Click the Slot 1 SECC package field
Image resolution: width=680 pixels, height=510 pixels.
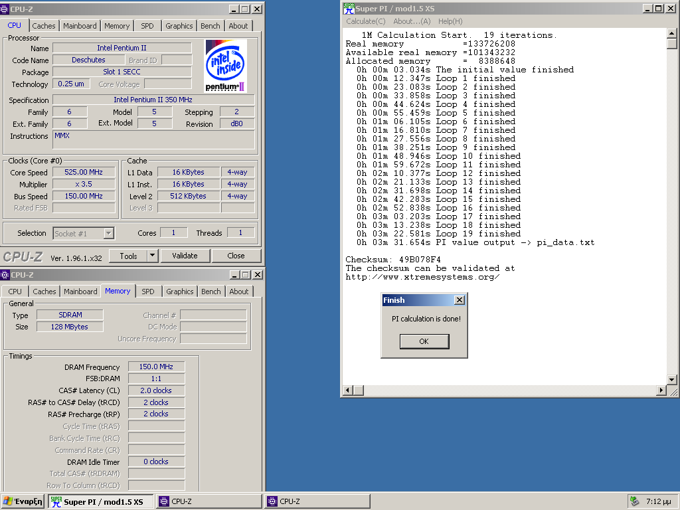tap(122, 72)
